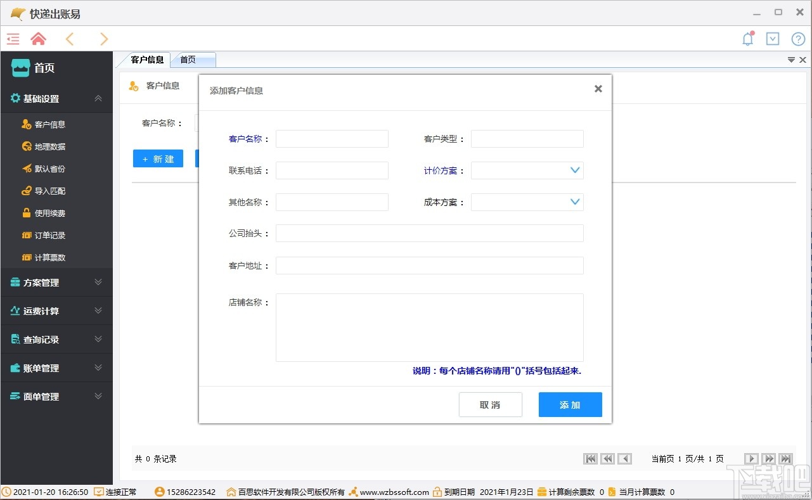Click the 当前页 1 页/共 1 页 indicator
Viewport: 812px width, 500px height.
point(688,459)
